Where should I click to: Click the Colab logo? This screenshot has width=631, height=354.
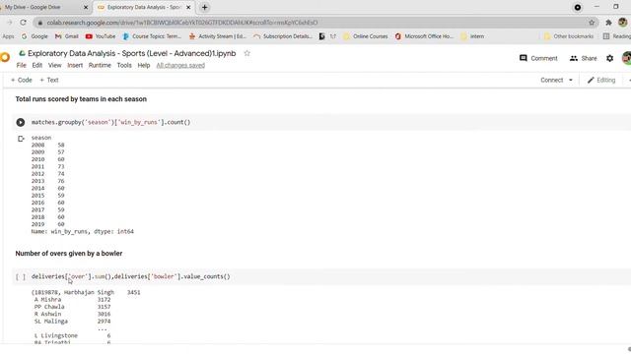(x=5, y=57)
